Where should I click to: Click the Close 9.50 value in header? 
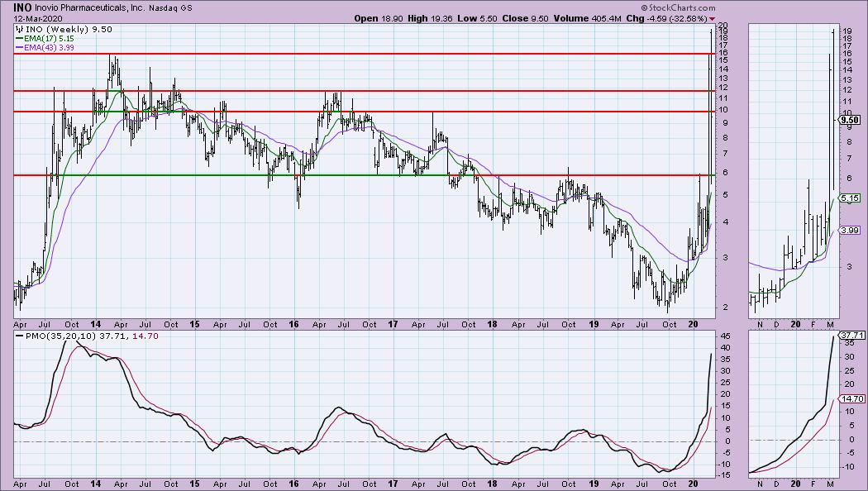pos(525,18)
